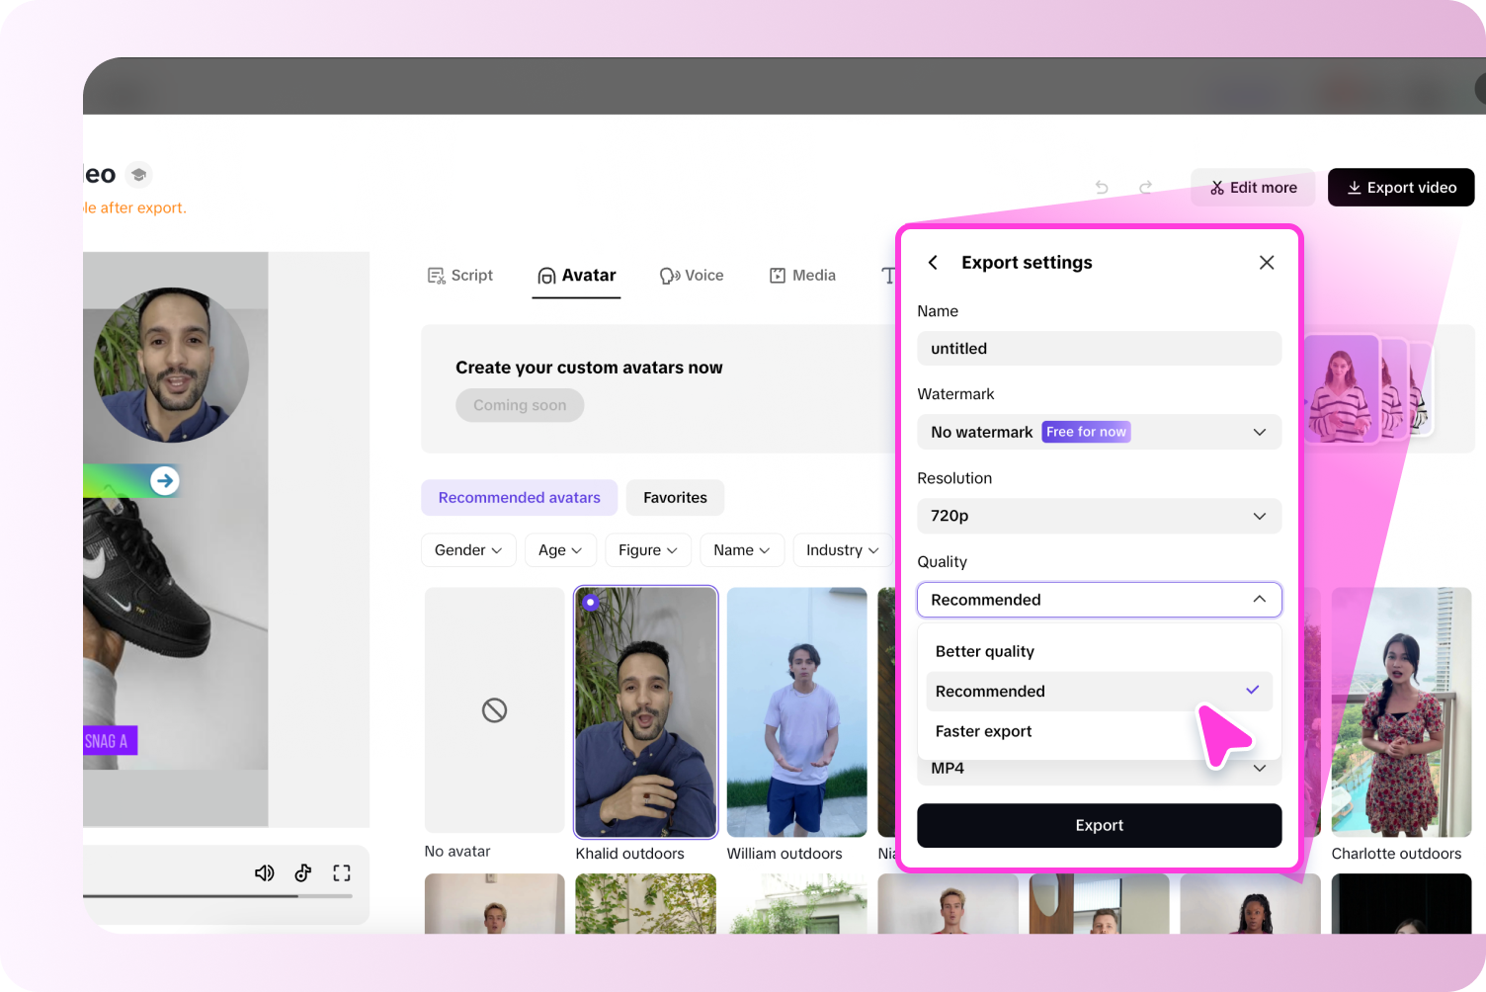Click the TikTok icon in the player controls

coord(302,872)
